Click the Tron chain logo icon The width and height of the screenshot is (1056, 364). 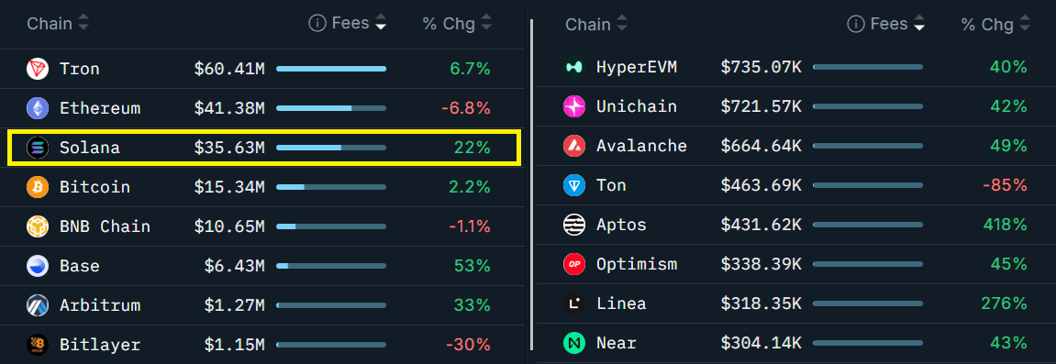[x=38, y=69]
